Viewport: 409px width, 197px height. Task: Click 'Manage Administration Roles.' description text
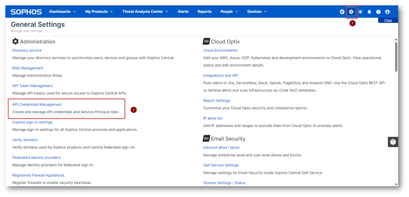pos(38,76)
